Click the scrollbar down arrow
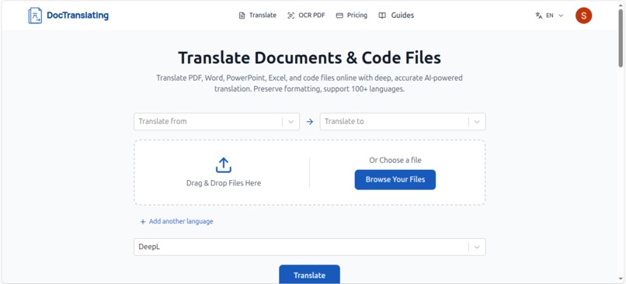626x284 pixels. [x=621, y=279]
